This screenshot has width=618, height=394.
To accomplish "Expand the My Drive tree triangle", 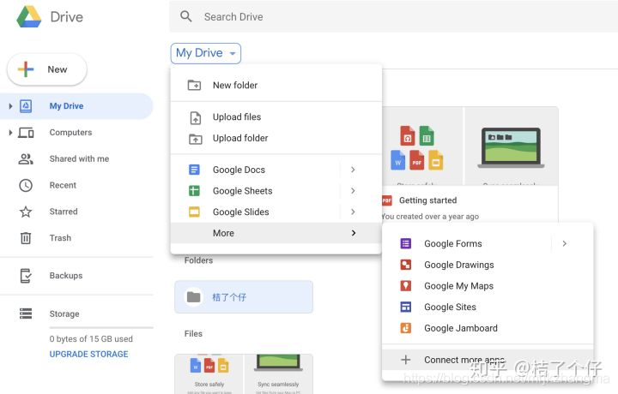I will (x=10, y=105).
